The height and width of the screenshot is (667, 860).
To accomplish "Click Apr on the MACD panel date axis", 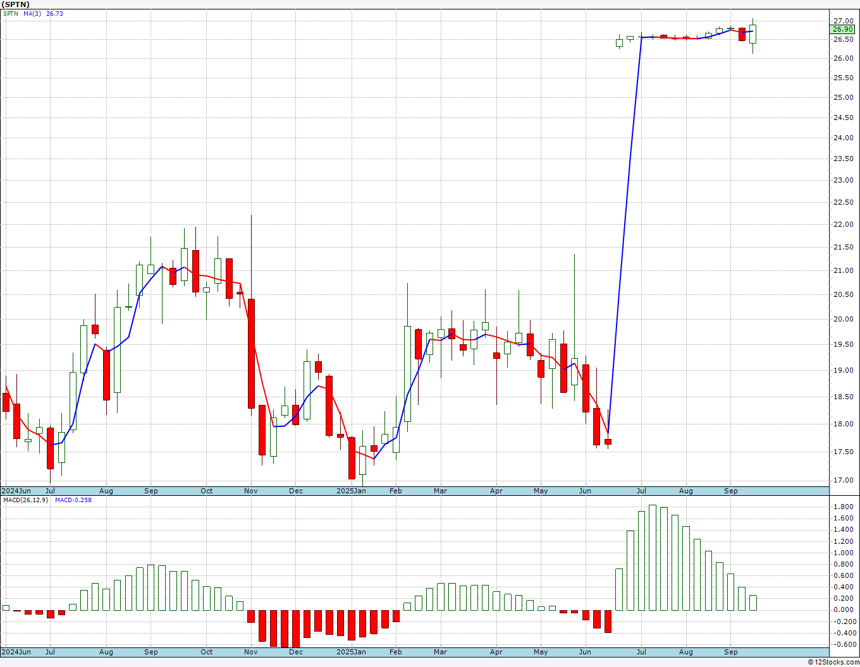I will 496,652.
